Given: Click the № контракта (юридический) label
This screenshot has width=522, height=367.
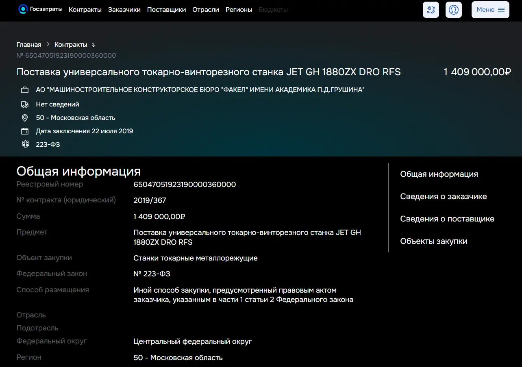Looking at the screenshot, I should [66, 200].
